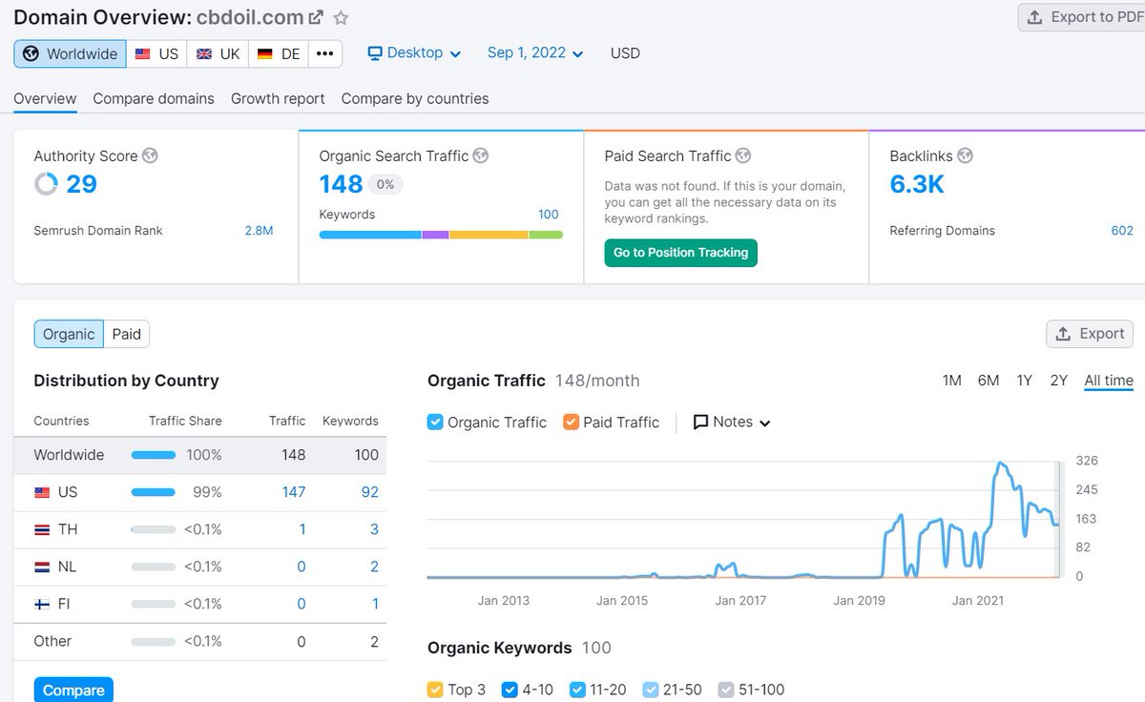Open Compare domains tab
Screen dimensions: 1145x702
154,98
